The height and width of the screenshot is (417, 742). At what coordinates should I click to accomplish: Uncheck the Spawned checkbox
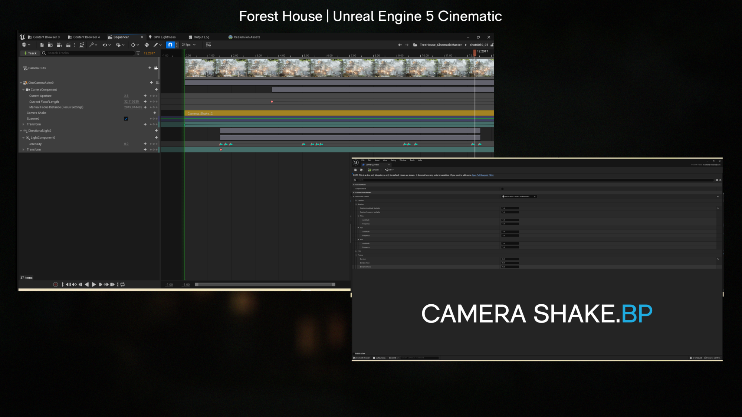(126, 119)
